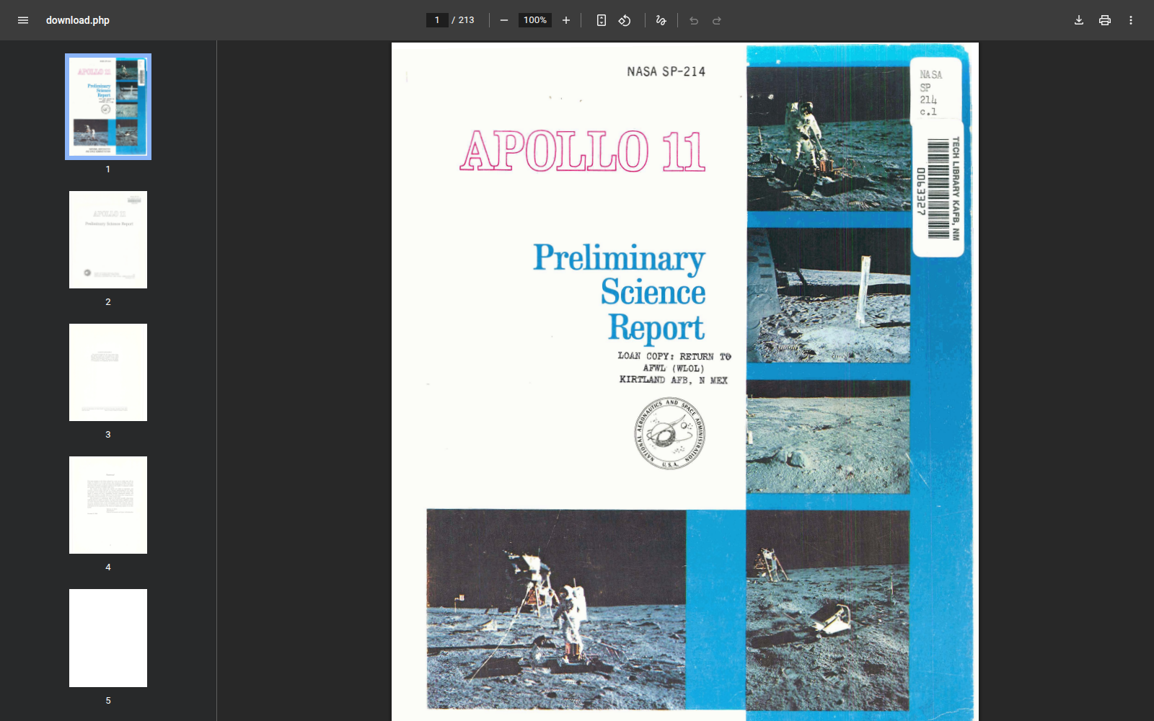Viewport: 1154px width, 721px height.
Task: Zoom in with the plus button
Action: 566,20
